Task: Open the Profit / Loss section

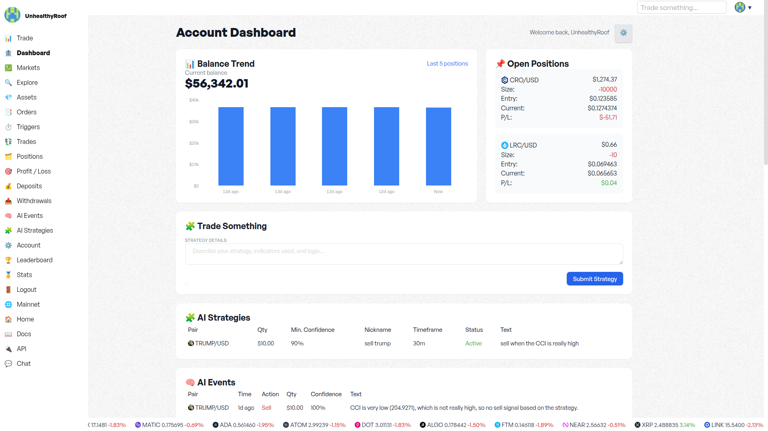Action: [x=34, y=171]
